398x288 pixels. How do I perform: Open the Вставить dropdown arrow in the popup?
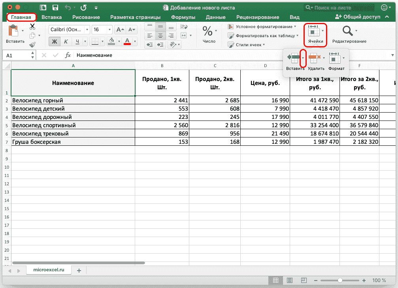[303, 58]
